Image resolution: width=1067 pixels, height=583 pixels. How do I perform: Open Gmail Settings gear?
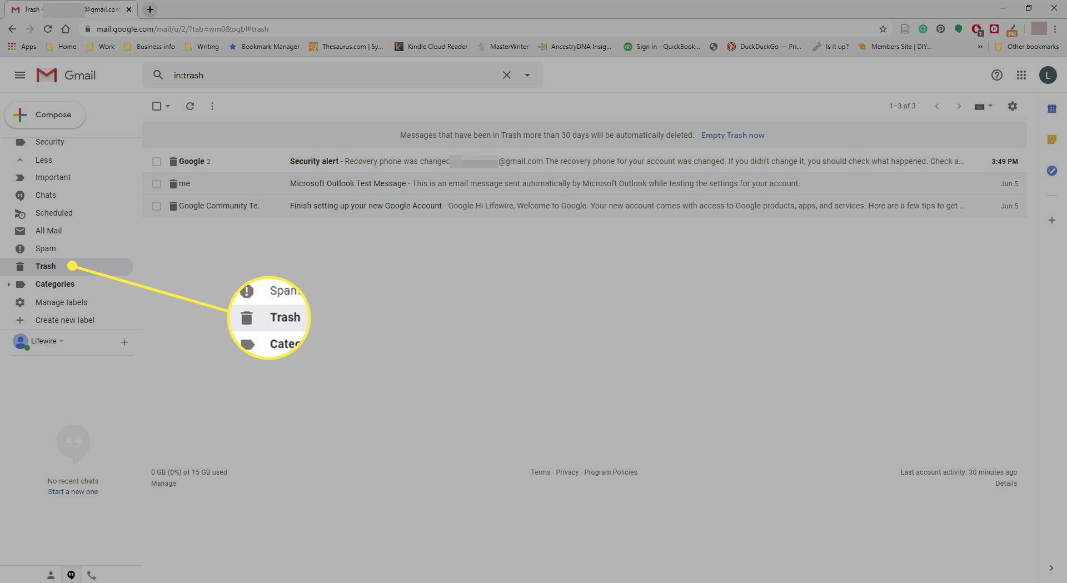pos(1012,106)
